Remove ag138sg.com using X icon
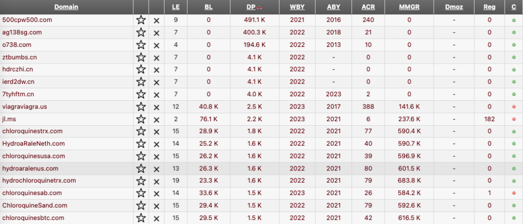The image size is (523, 224). 156,33
